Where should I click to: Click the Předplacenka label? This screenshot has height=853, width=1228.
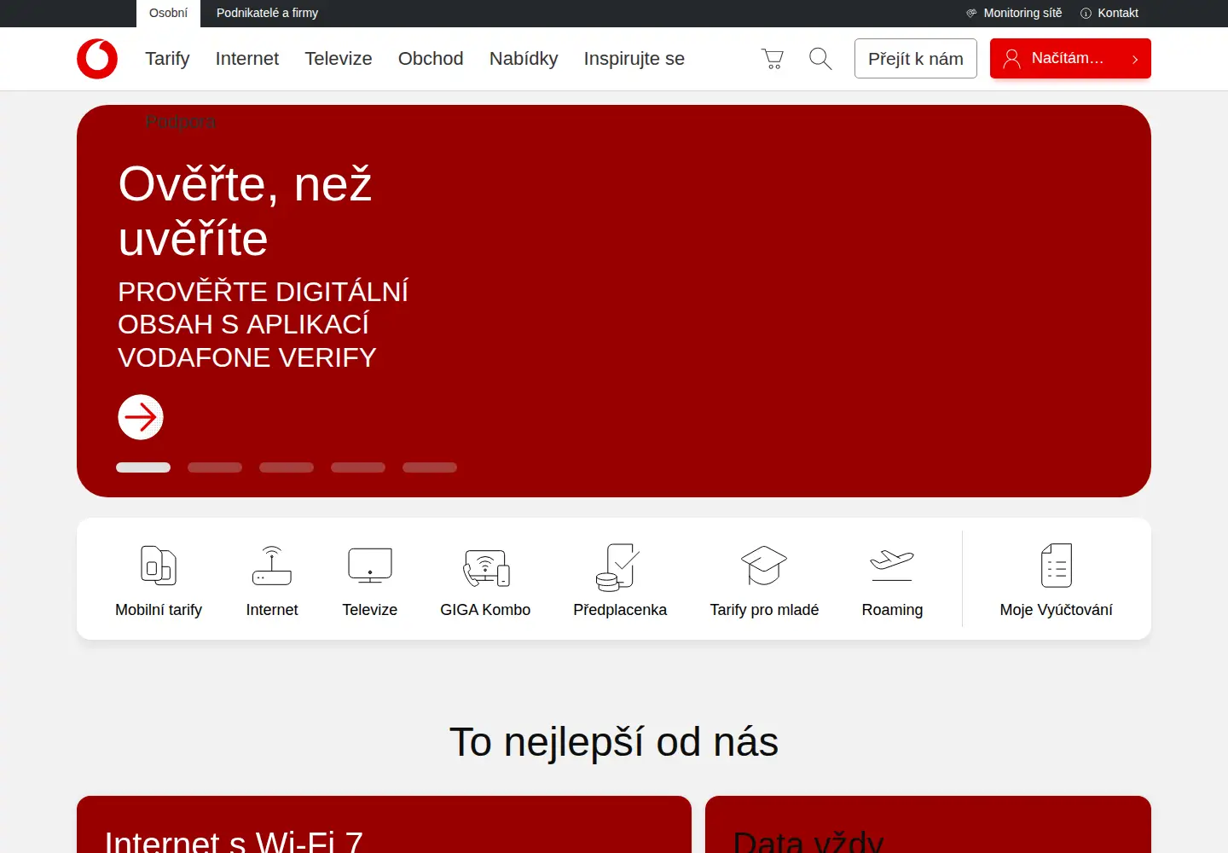(x=620, y=610)
